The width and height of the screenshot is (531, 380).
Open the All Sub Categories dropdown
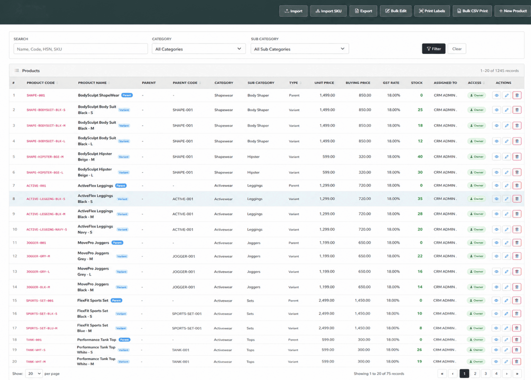coord(300,49)
